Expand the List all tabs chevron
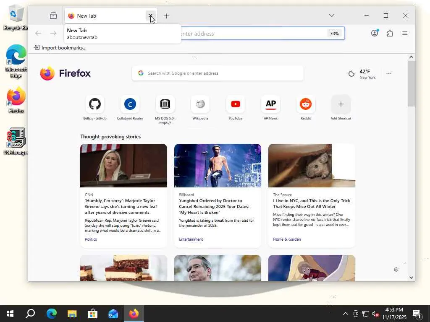Screen dimensions: 430x322 coord(332,16)
